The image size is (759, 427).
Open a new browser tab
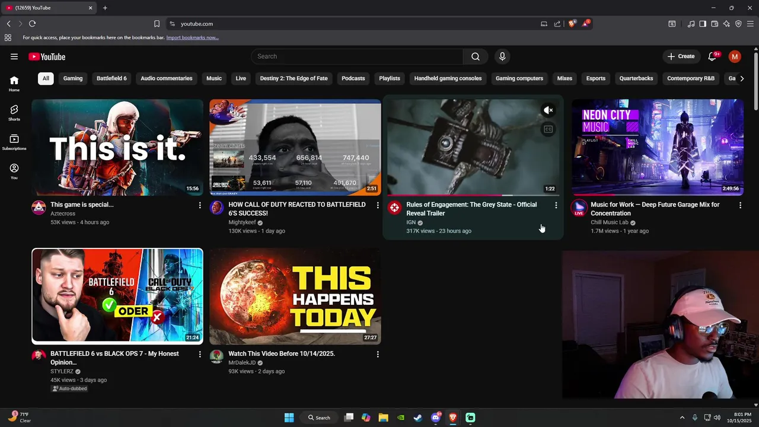pos(105,8)
